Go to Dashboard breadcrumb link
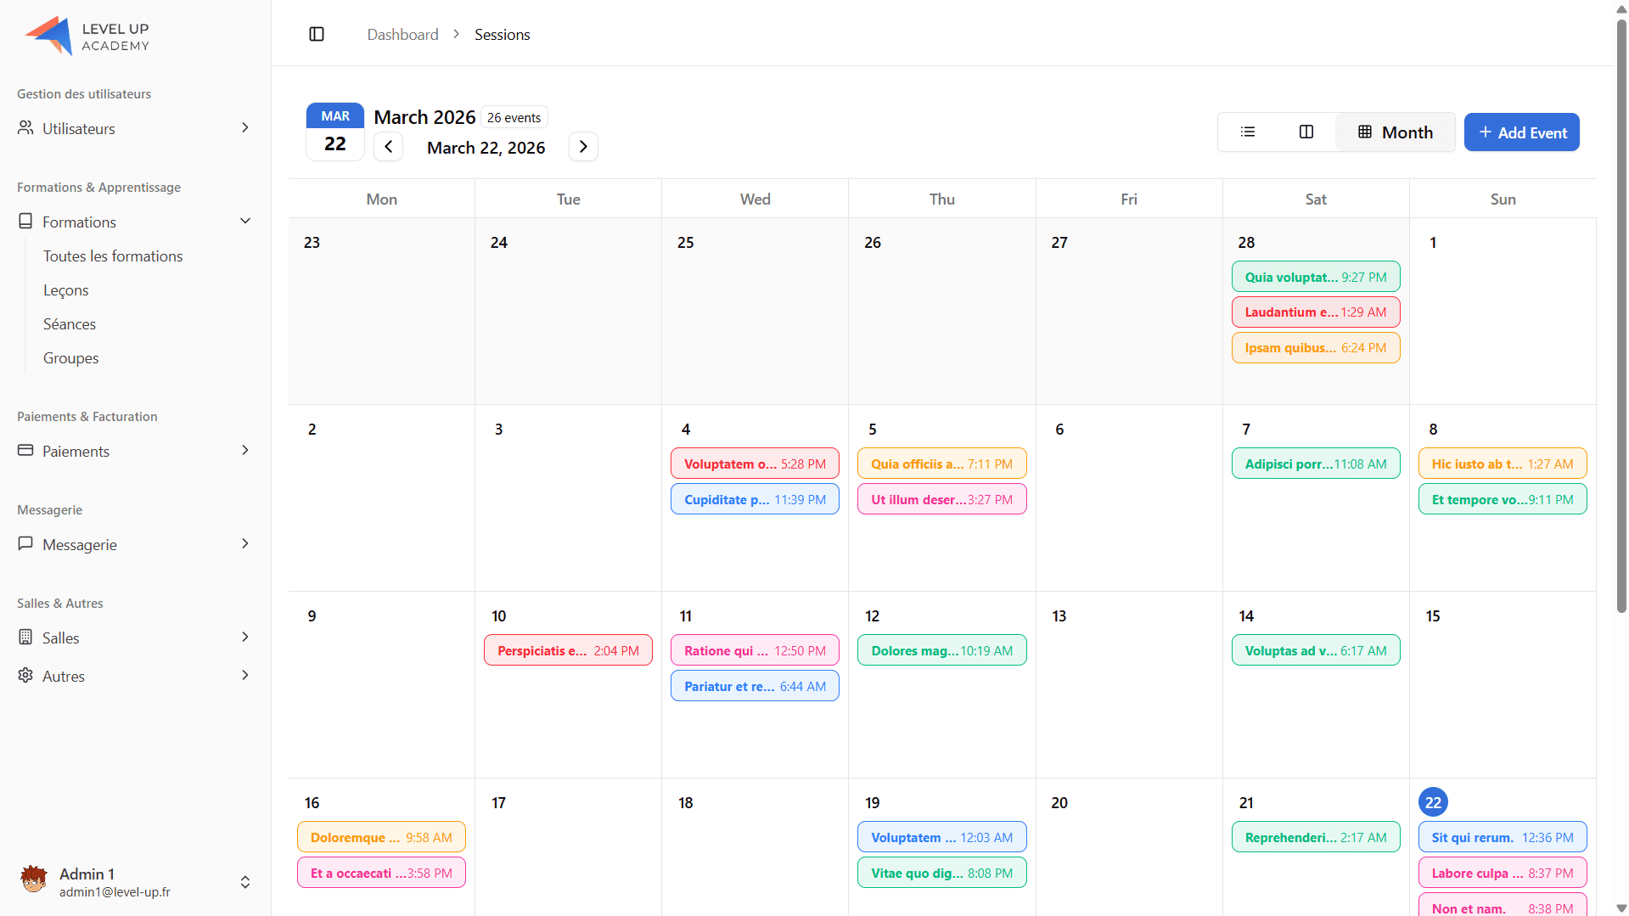The width and height of the screenshot is (1629, 916). [402, 35]
